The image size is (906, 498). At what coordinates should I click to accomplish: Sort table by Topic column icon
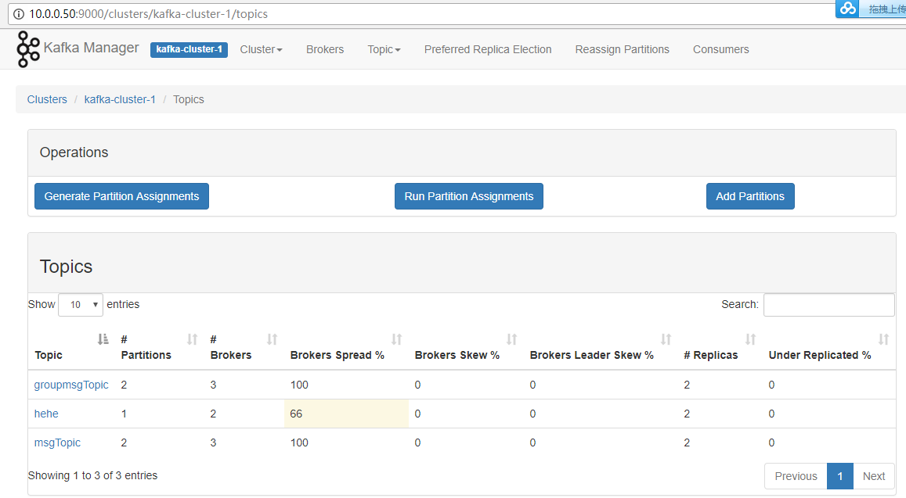tap(103, 339)
